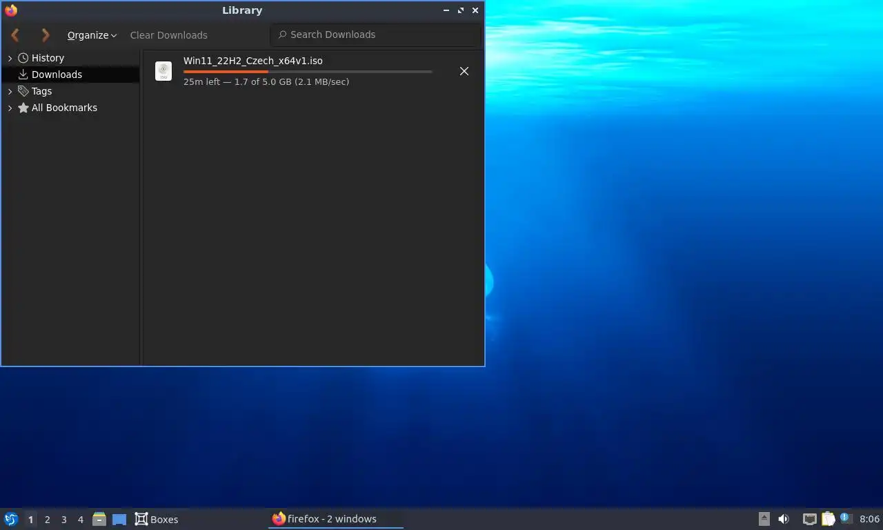The width and height of the screenshot is (883, 530).
Task: Open the LXQt application menu
Action: tap(10, 519)
